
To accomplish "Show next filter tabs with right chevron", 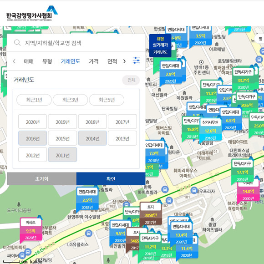I will point(124,61).
